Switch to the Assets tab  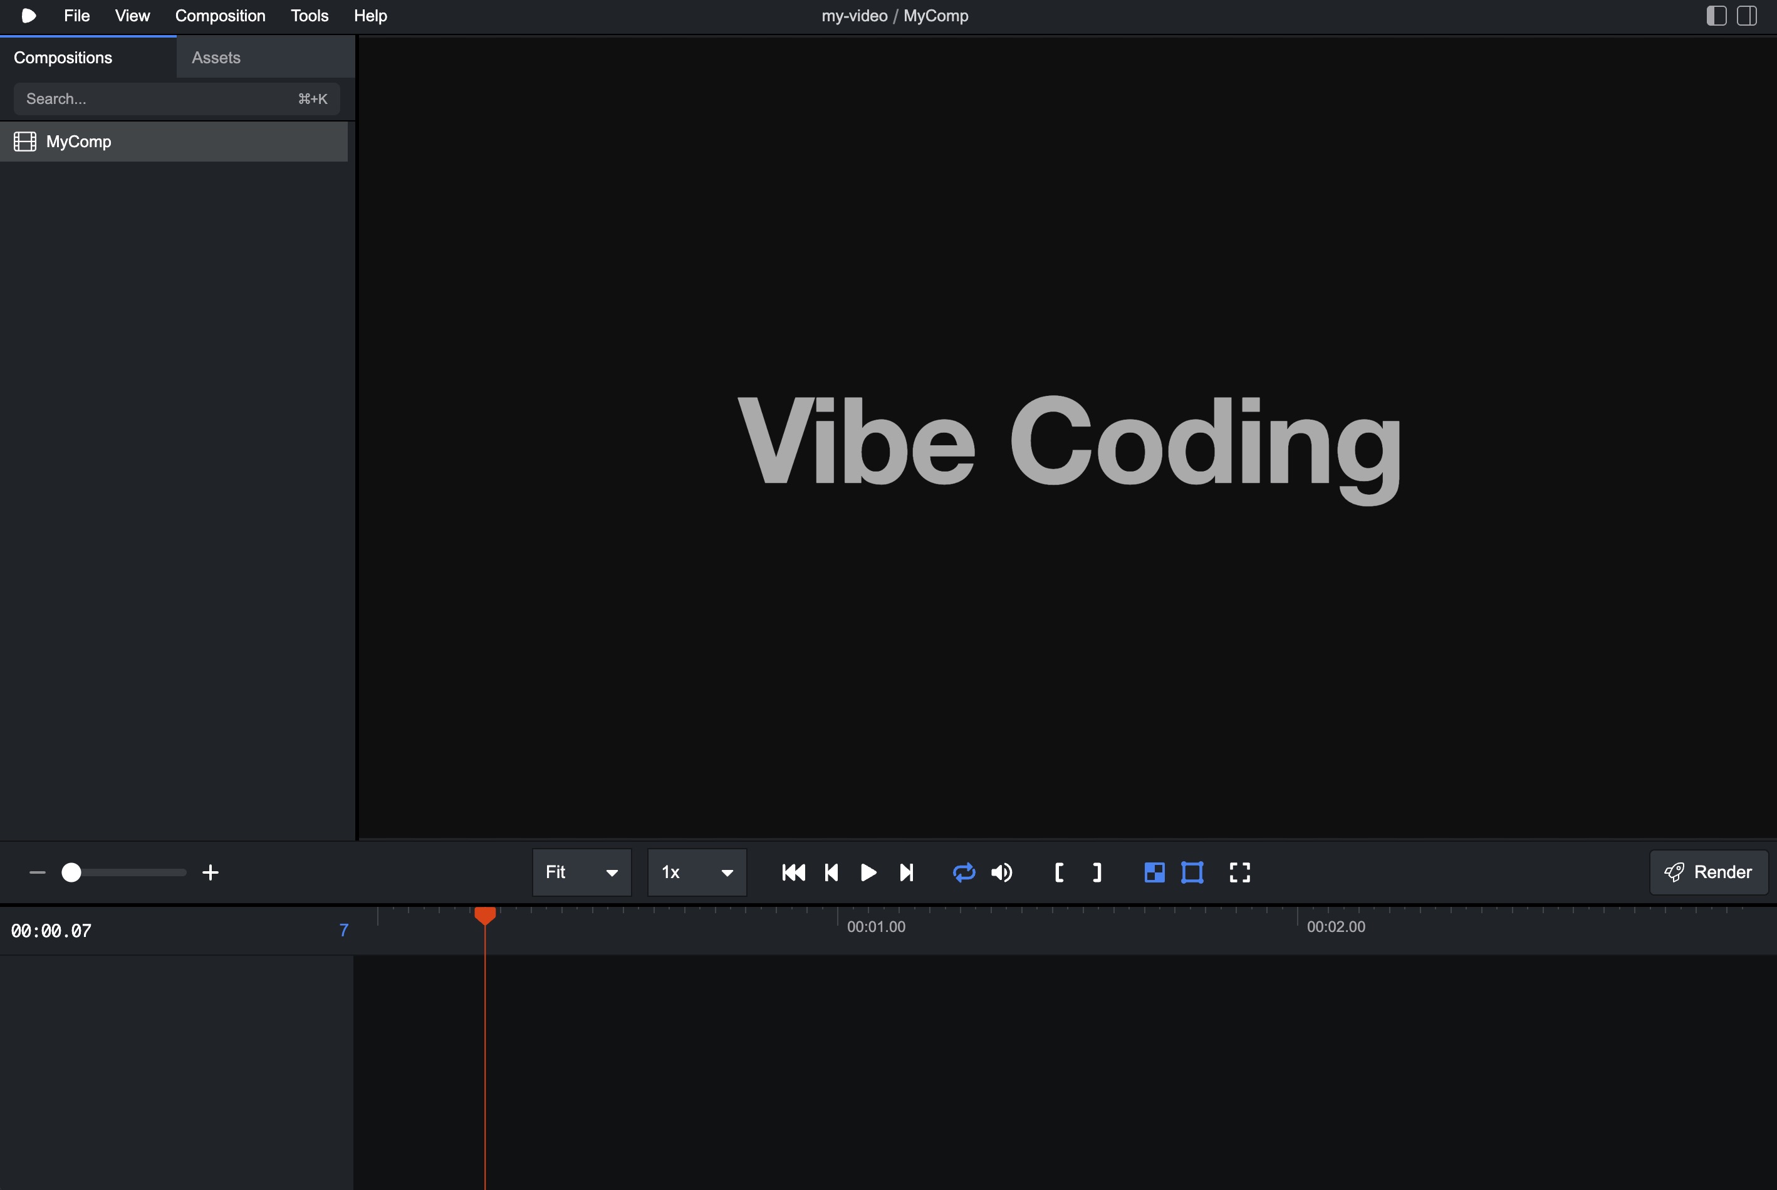tap(266, 58)
